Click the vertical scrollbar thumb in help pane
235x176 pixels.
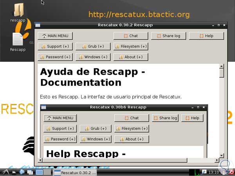pos(222,73)
